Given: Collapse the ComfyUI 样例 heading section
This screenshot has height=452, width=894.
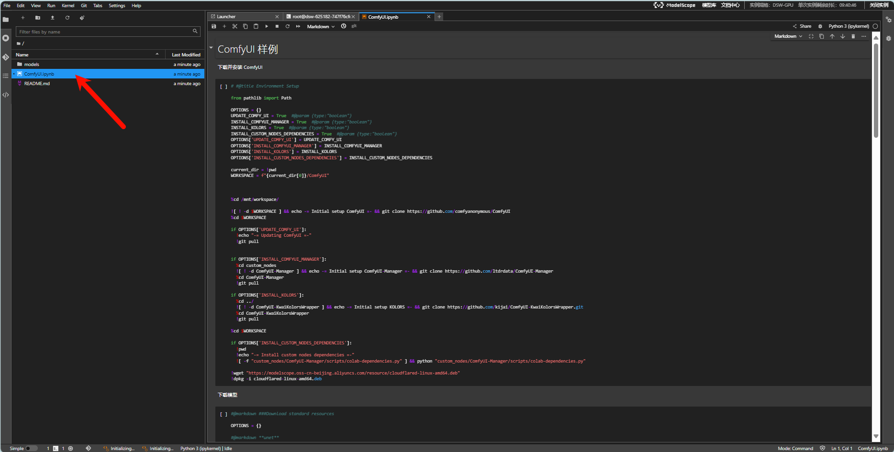Looking at the screenshot, I should point(211,48).
